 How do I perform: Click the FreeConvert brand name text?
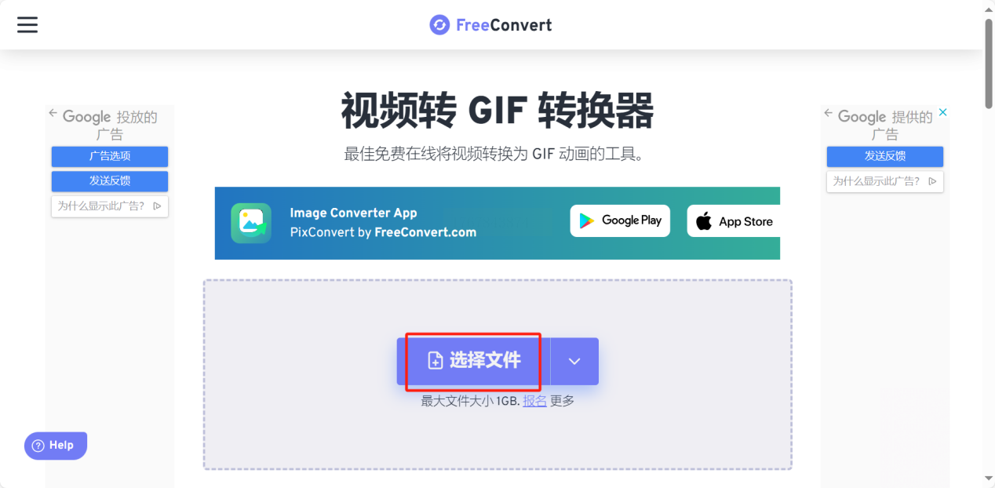(504, 25)
